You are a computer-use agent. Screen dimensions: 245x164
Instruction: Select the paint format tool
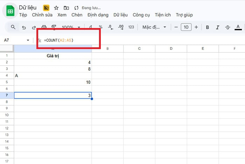[54, 27]
